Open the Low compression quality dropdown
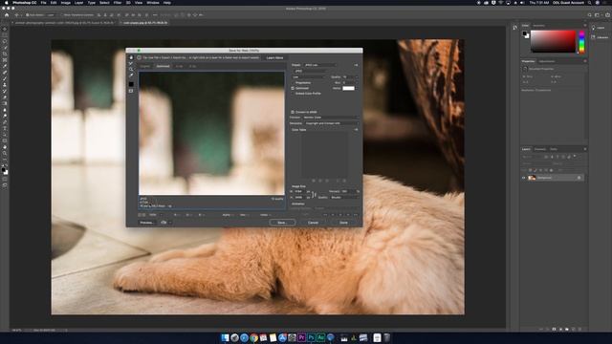 (x=309, y=76)
